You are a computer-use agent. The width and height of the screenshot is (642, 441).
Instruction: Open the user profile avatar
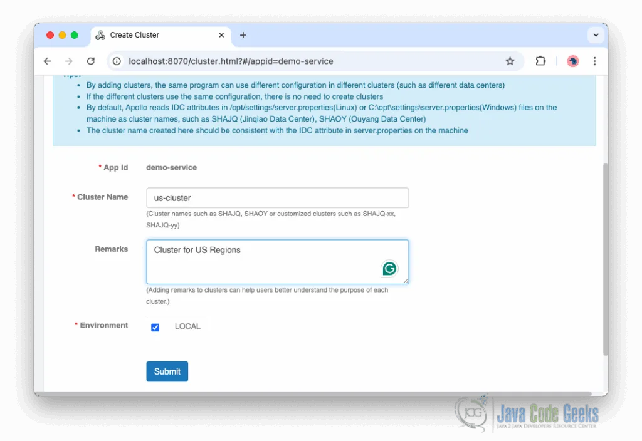coord(572,61)
